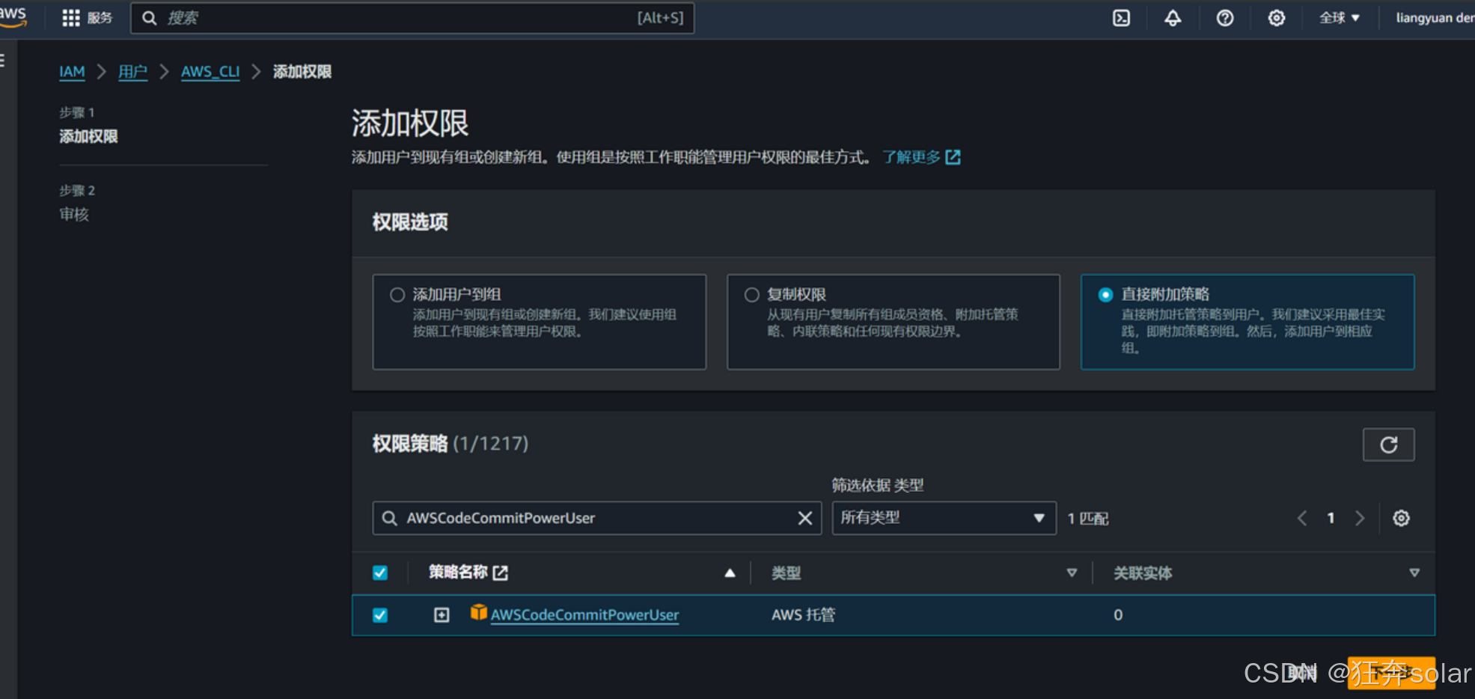Open the Services grid menu
The height and width of the screenshot is (699, 1475).
tap(70, 18)
